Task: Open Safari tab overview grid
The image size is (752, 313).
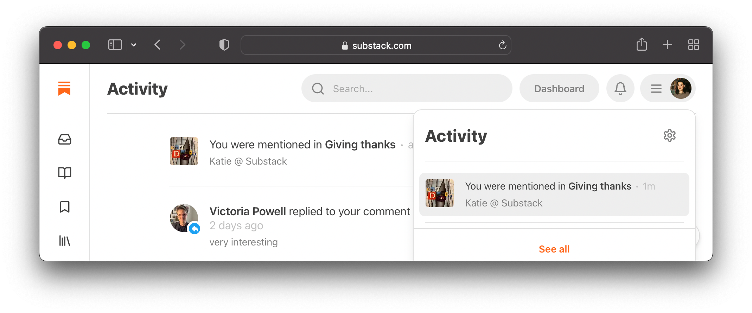Action: (x=693, y=45)
